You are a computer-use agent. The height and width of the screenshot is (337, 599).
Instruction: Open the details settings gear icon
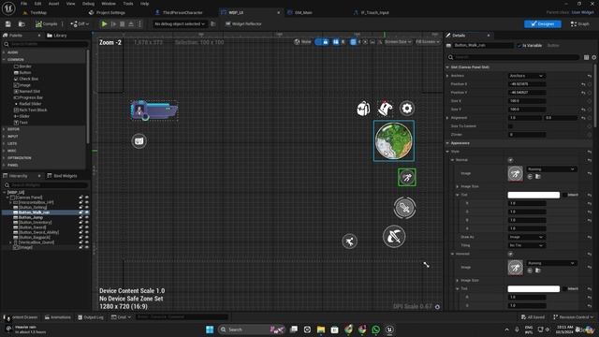click(x=593, y=57)
